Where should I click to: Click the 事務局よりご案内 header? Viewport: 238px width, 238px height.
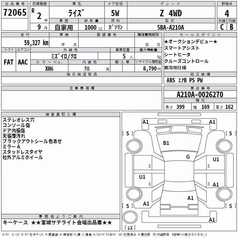61,217
